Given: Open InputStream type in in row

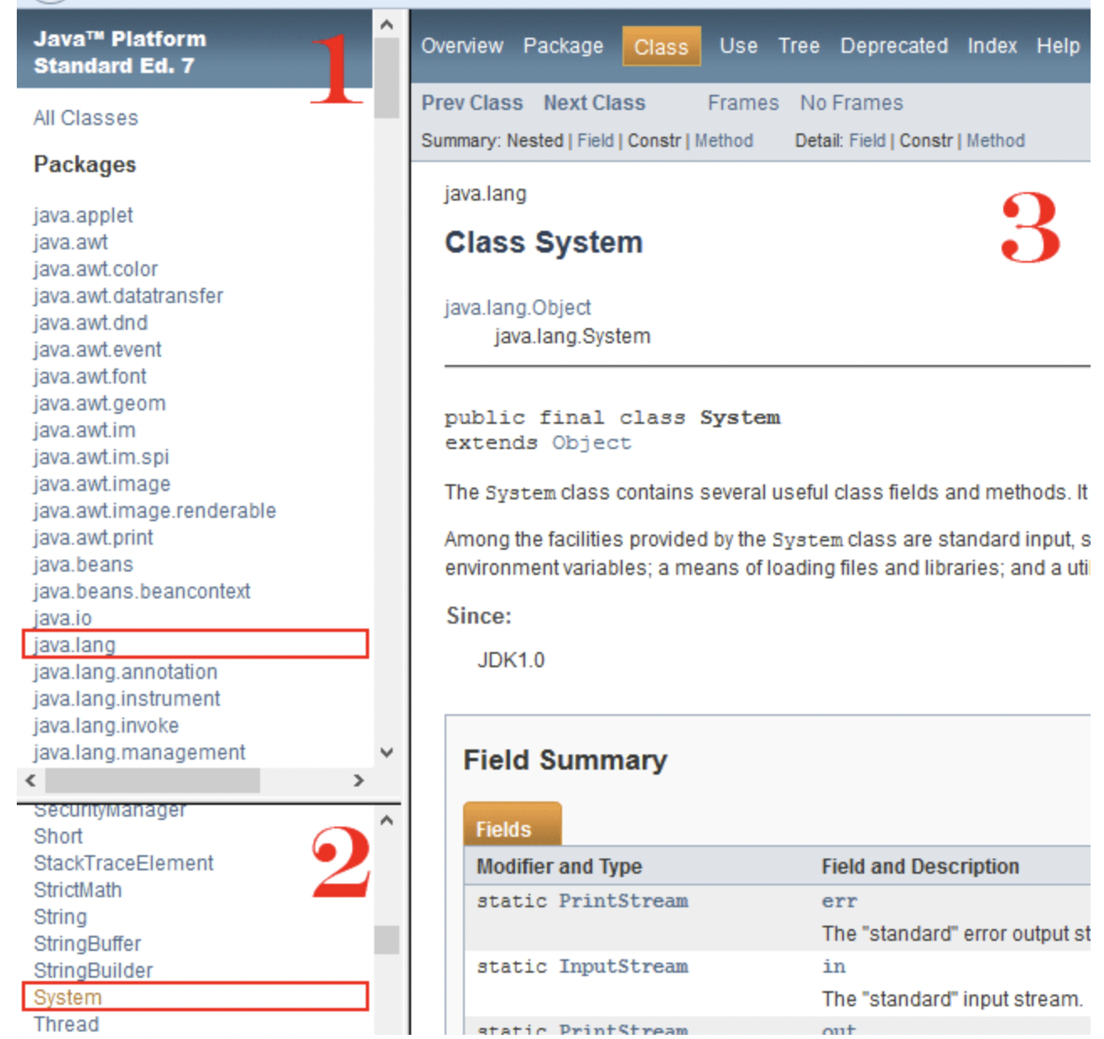Looking at the screenshot, I should (x=623, y=967).
